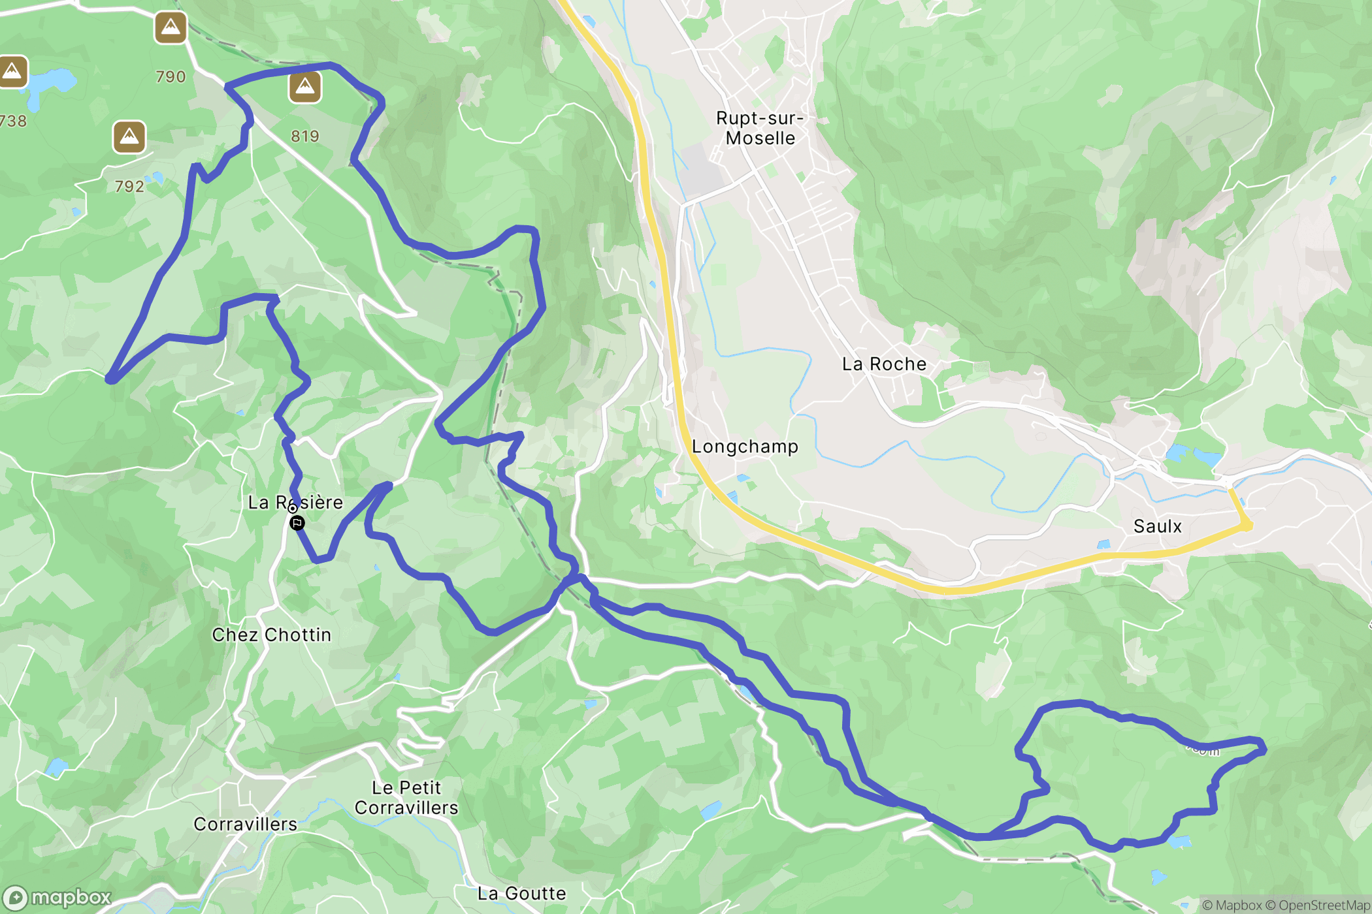Click the peak icon above 790 elevation
This screenshot has height=914, width=1372.
point(171,28)
